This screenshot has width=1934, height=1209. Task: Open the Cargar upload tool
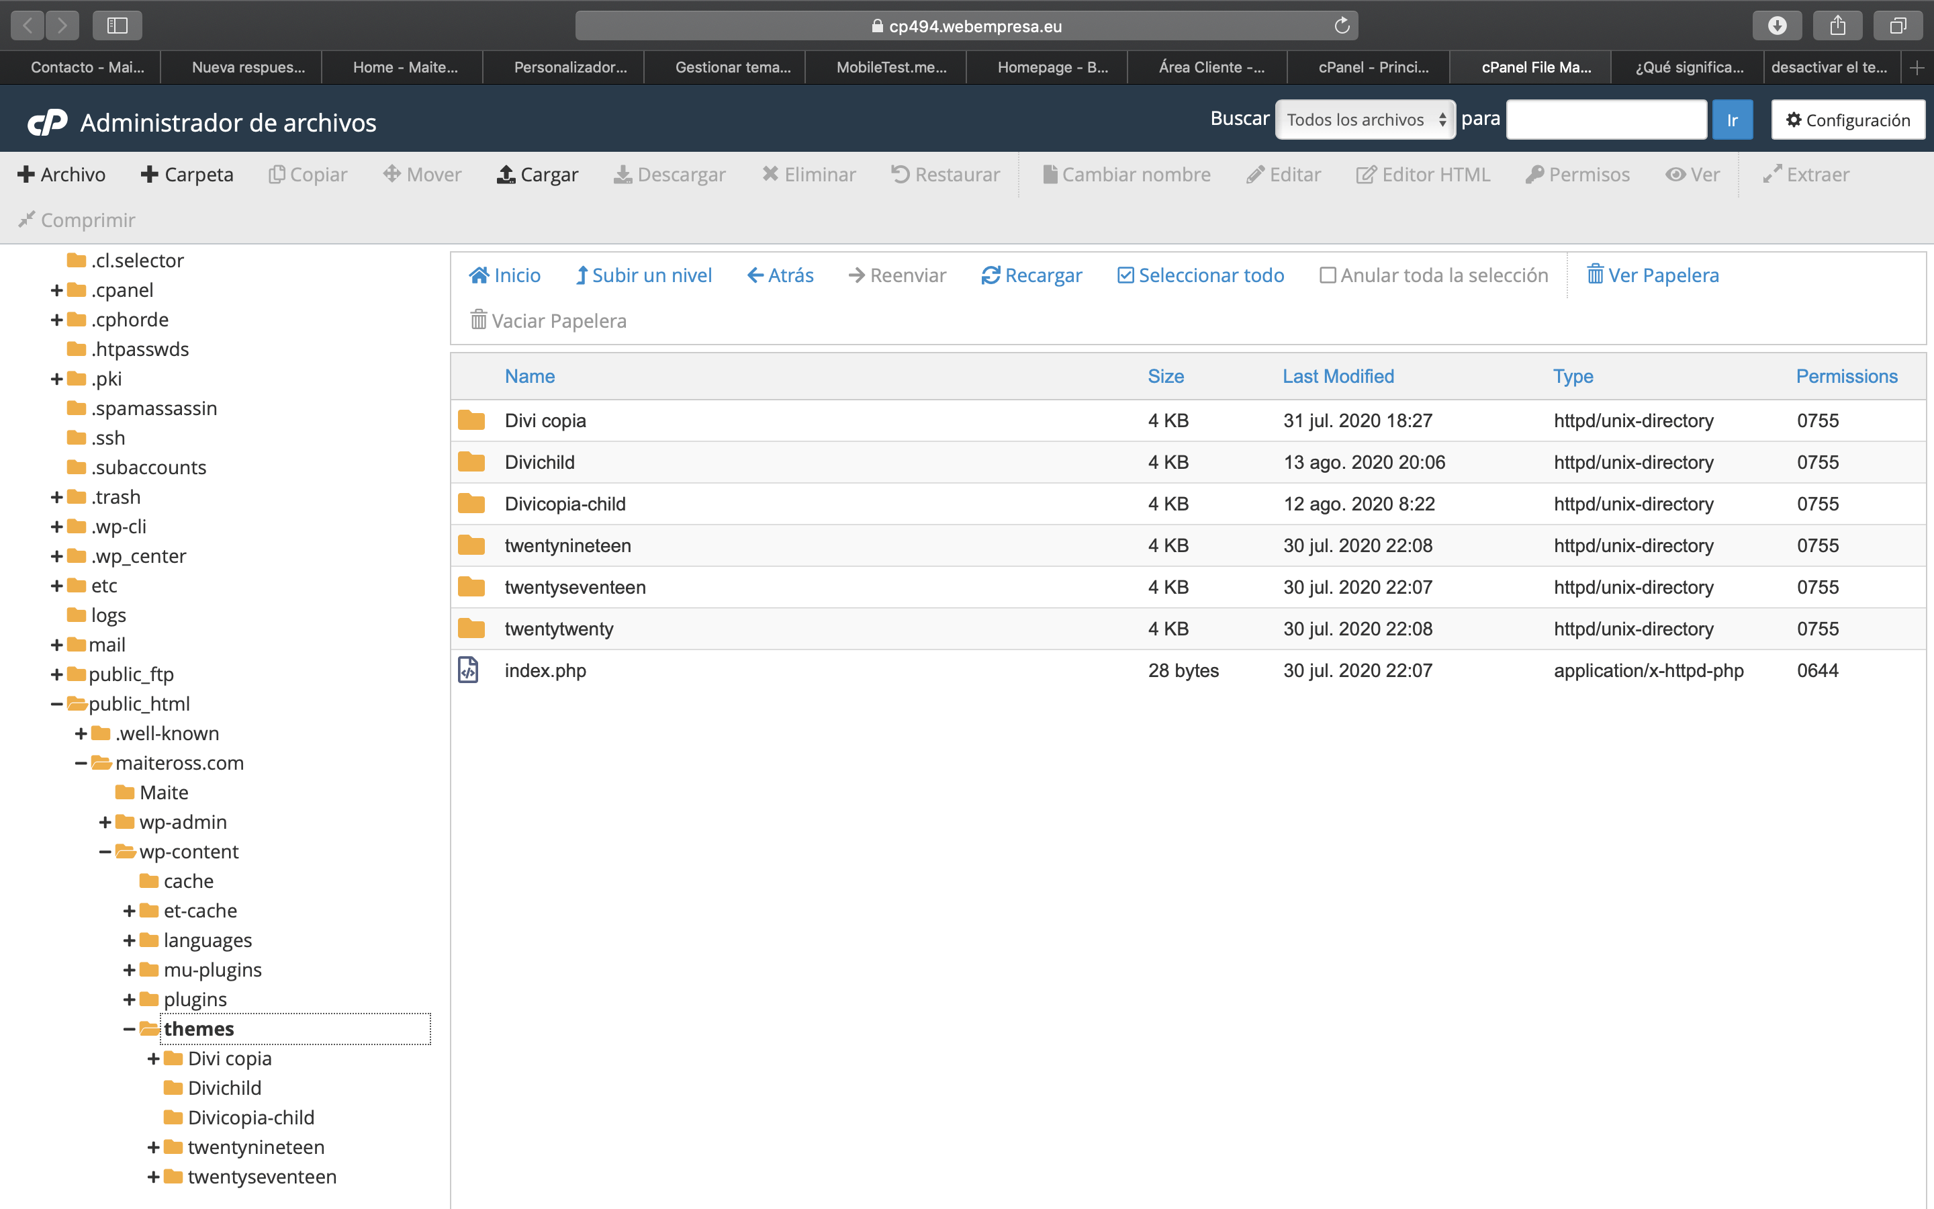point(537,175)
